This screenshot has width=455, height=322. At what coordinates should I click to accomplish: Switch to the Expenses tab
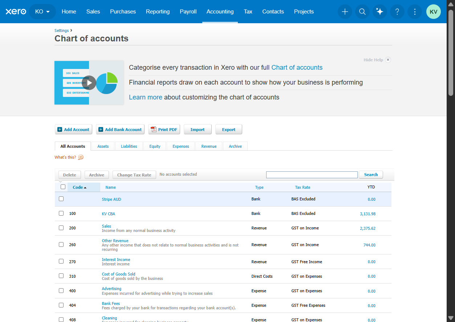pos(181,146)
